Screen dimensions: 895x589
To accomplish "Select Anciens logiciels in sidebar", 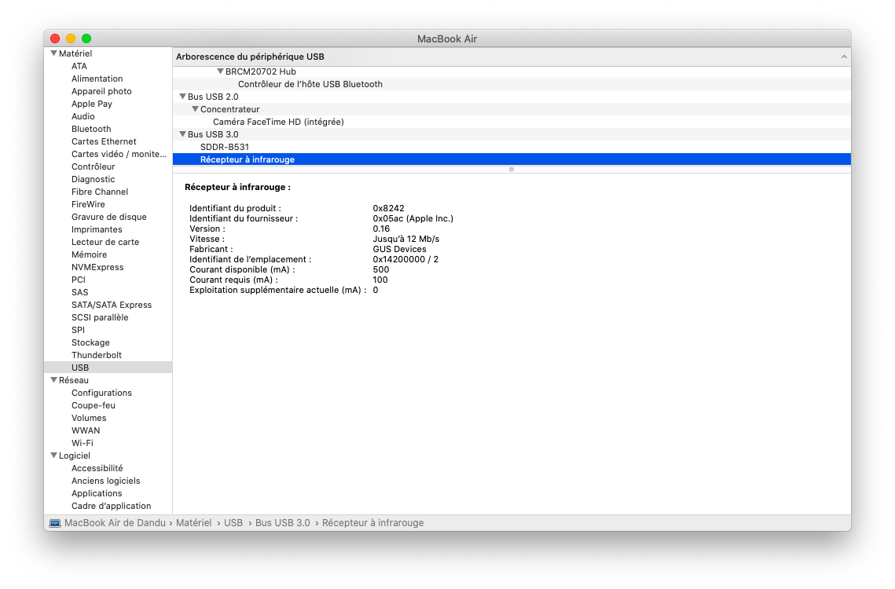I will click(x=105, y=480).
